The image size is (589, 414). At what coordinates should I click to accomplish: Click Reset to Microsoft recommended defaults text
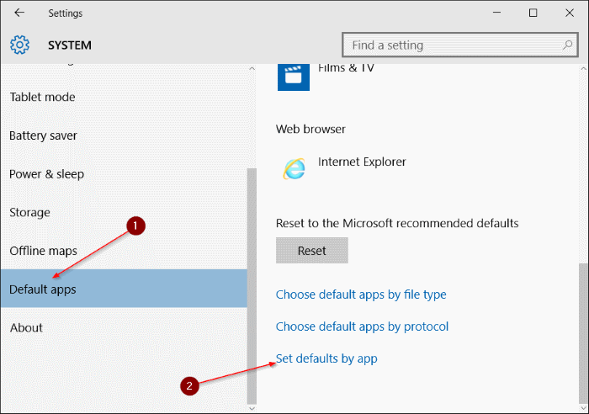397,224
